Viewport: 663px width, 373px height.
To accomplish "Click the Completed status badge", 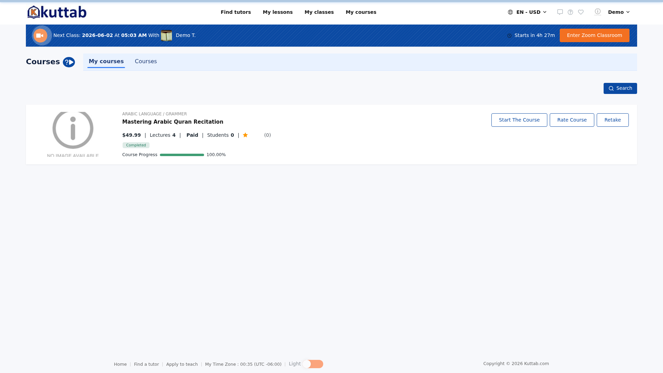I will point(136,145).
